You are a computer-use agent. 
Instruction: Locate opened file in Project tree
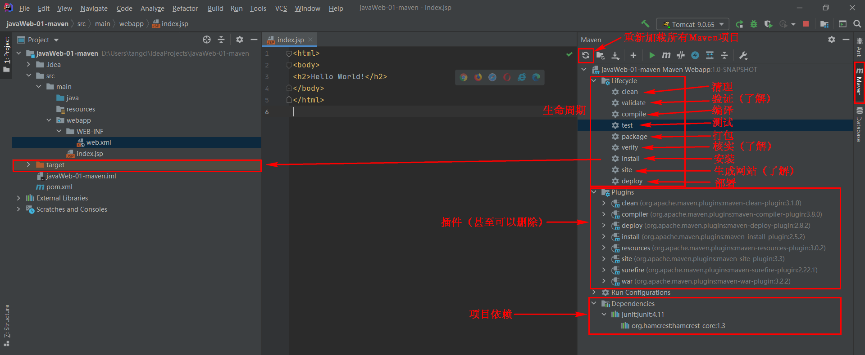pos(207,40)
